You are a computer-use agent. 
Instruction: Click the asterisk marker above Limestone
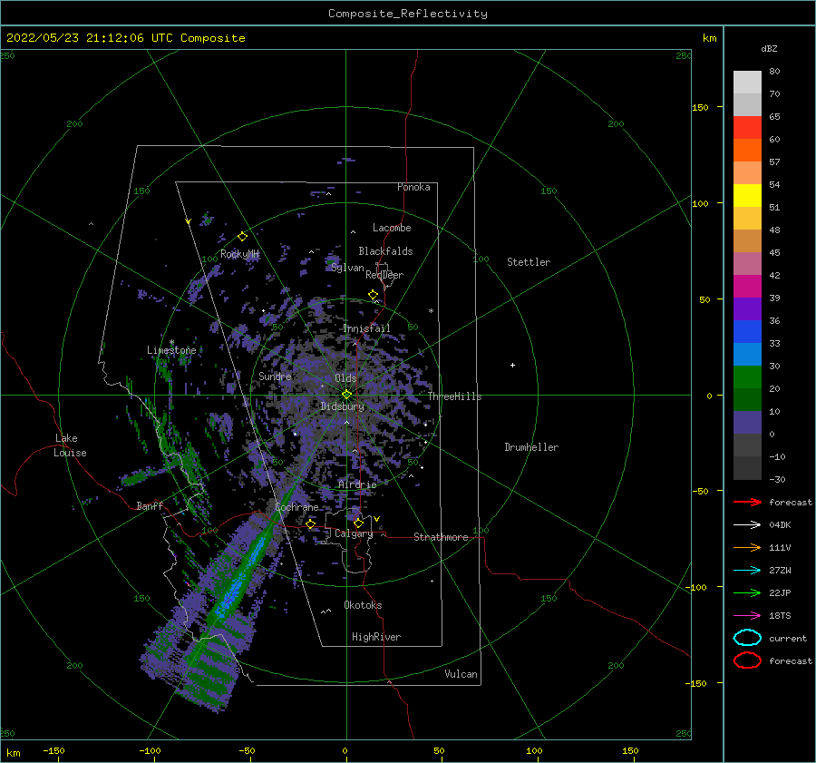[x=171, y=342]
